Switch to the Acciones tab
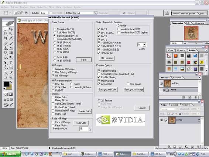Viewport: 209px width, 157px height. (x=177, y=78)
